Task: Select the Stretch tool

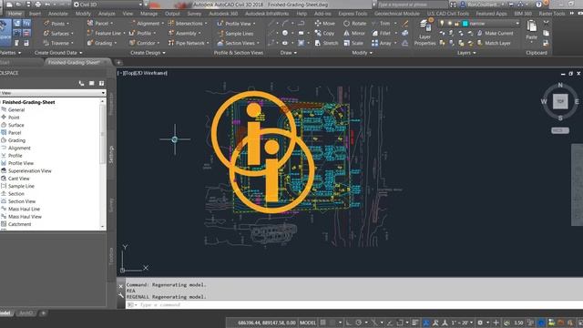Action: 326,43
